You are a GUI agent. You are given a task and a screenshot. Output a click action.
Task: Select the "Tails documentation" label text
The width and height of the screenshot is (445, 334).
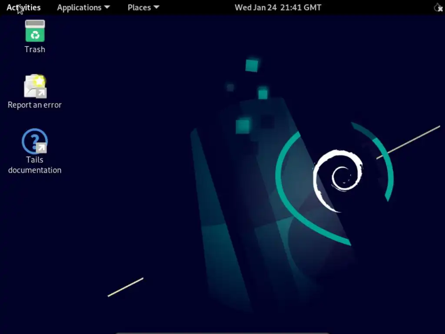click(x=35, y=165)
